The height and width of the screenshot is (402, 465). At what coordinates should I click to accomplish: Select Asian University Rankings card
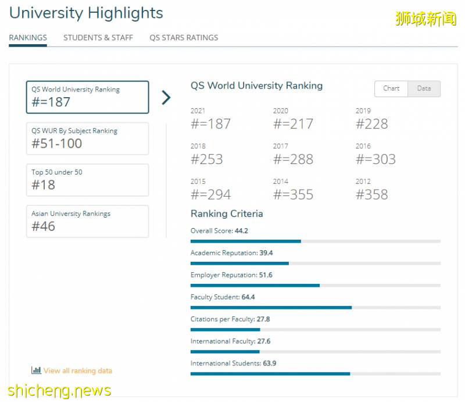pyautogui.click(x=87, y=221)
